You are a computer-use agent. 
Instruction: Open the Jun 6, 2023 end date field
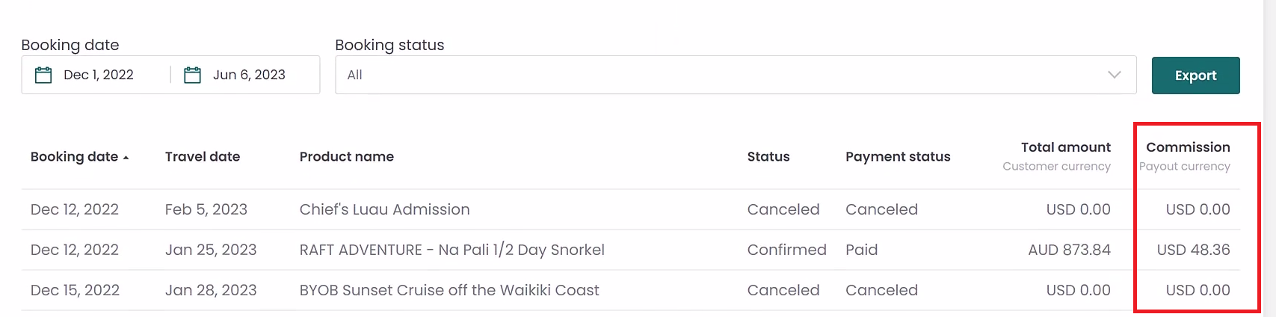(x=245, y=75)
